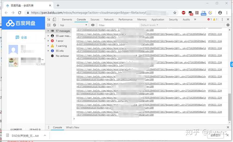Bookmark this page with the star icon

pyautogui.click(x=175, y=13)
